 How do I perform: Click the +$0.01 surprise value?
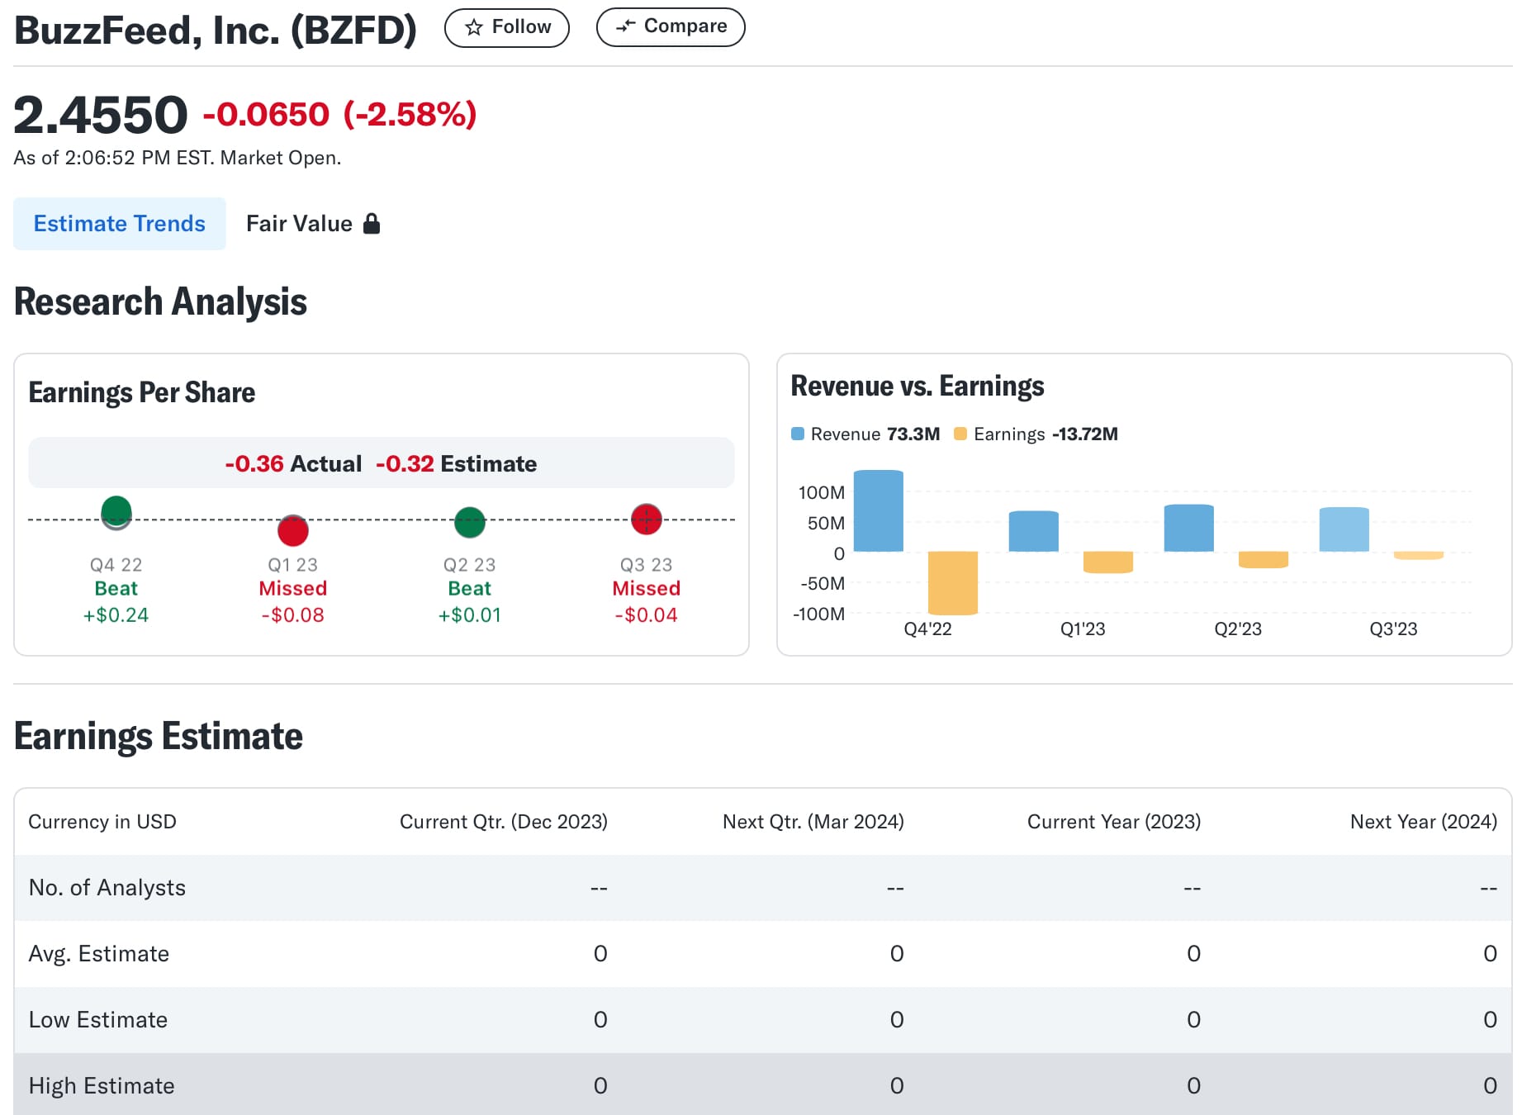tap(470, 615)
